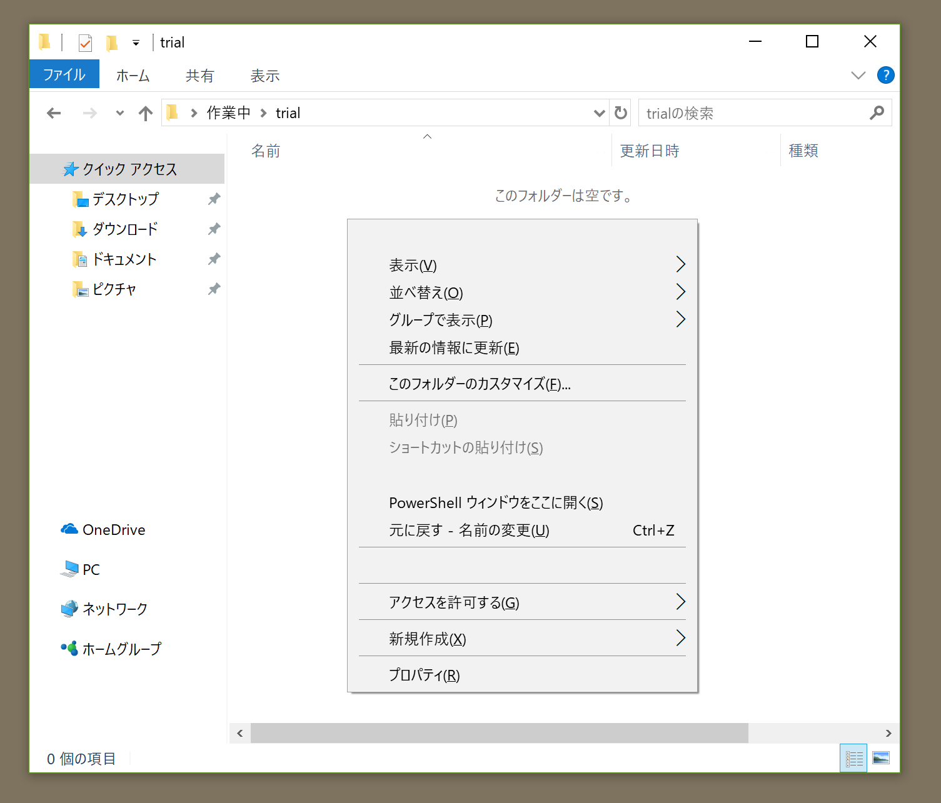Open グループで表示(P) submenu

pyautogui.click(x=522, y=320)
